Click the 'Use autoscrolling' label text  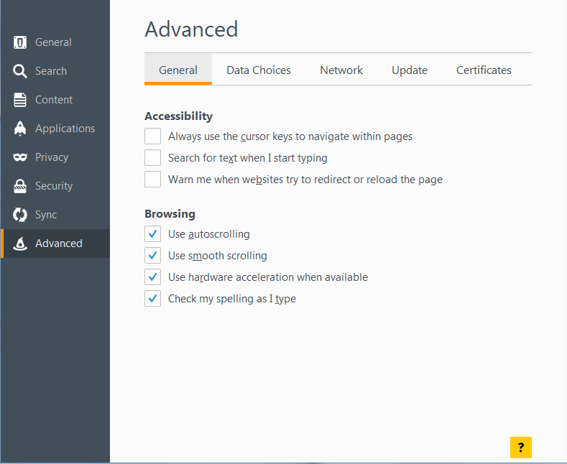click(x=208, y=234)
